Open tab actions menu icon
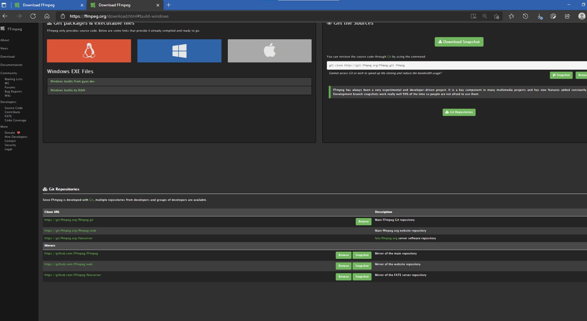 coord(4,5)
